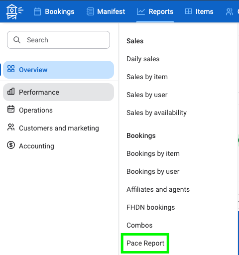Open Sales by availability report

(156, 113)
